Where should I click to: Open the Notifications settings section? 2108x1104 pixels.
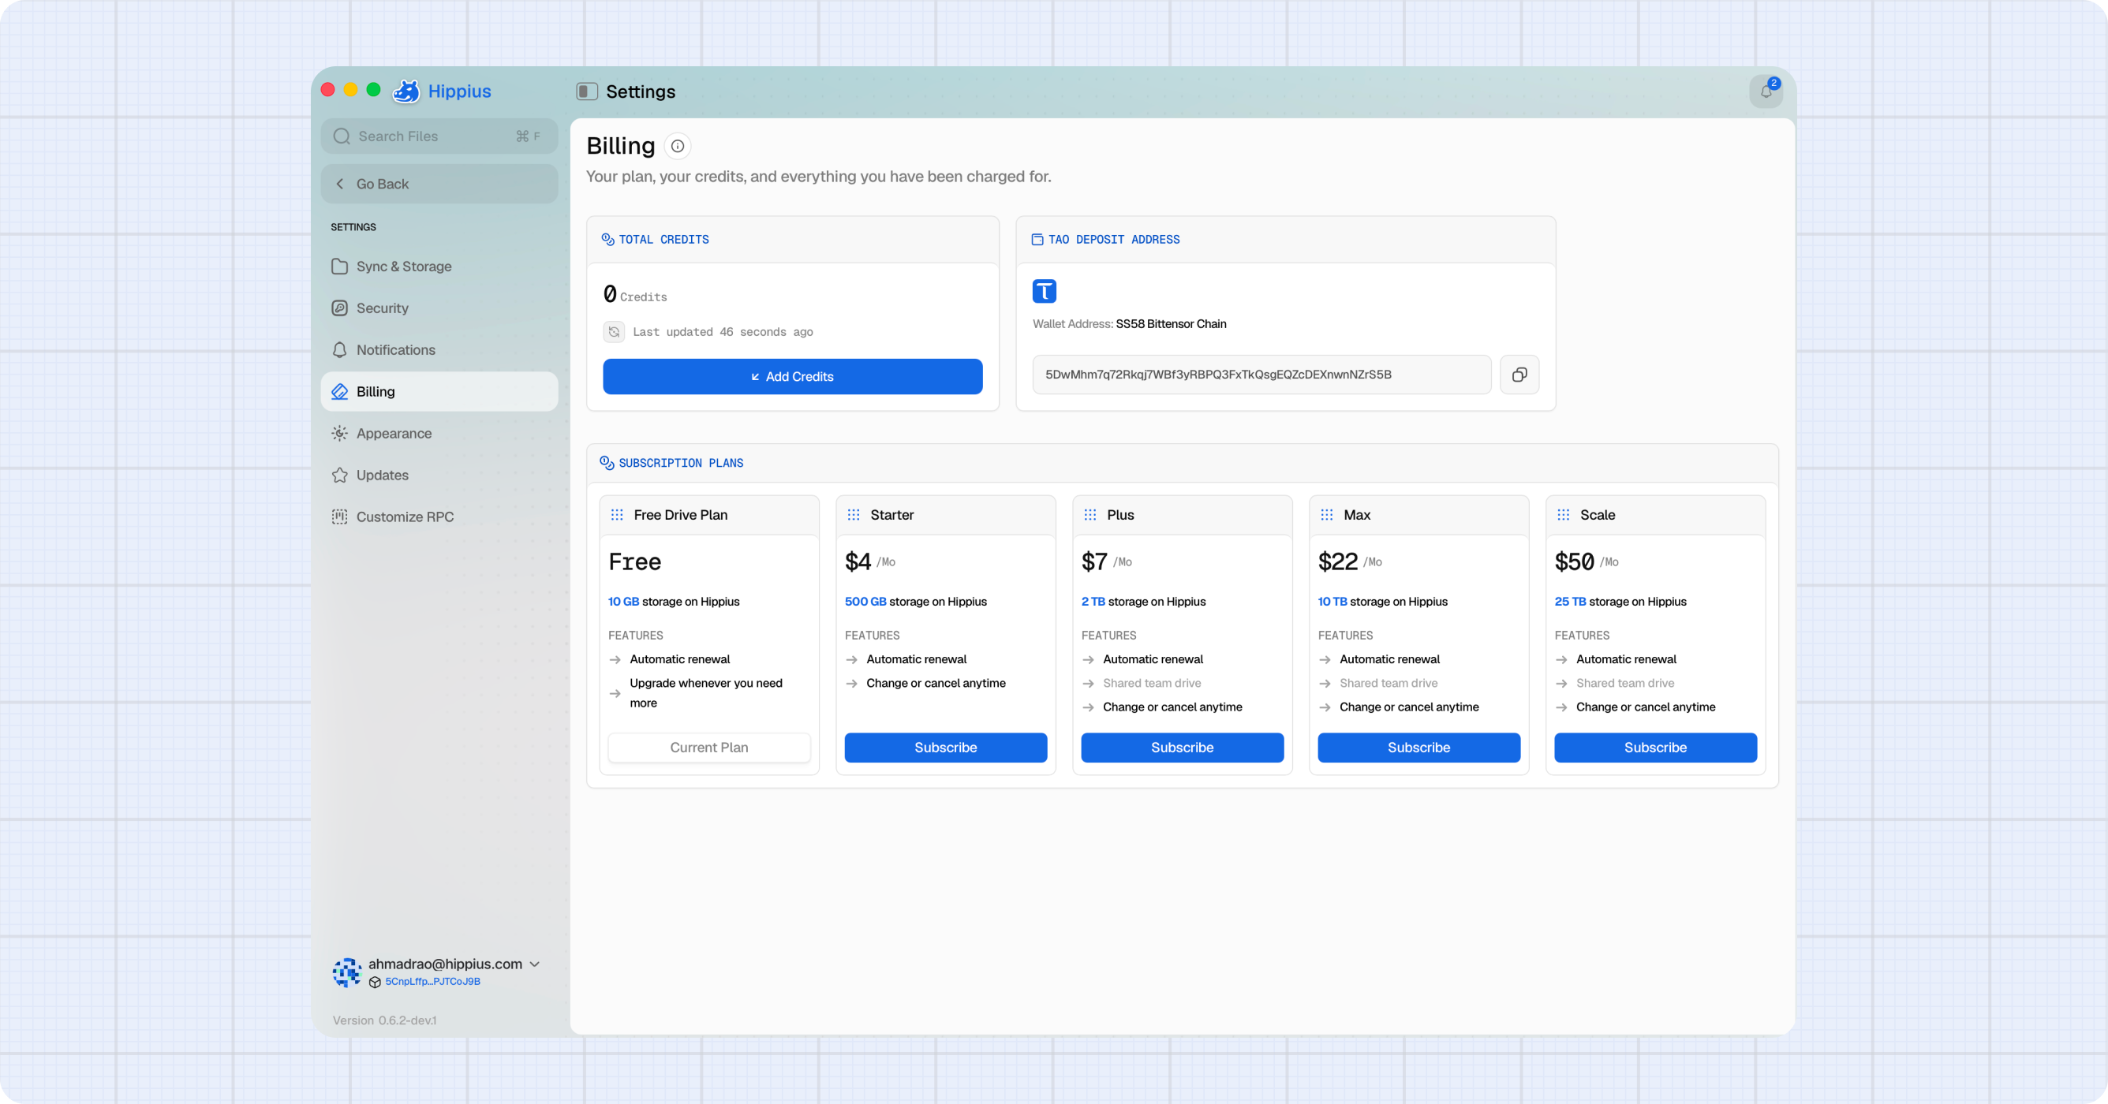pos(439,350)
